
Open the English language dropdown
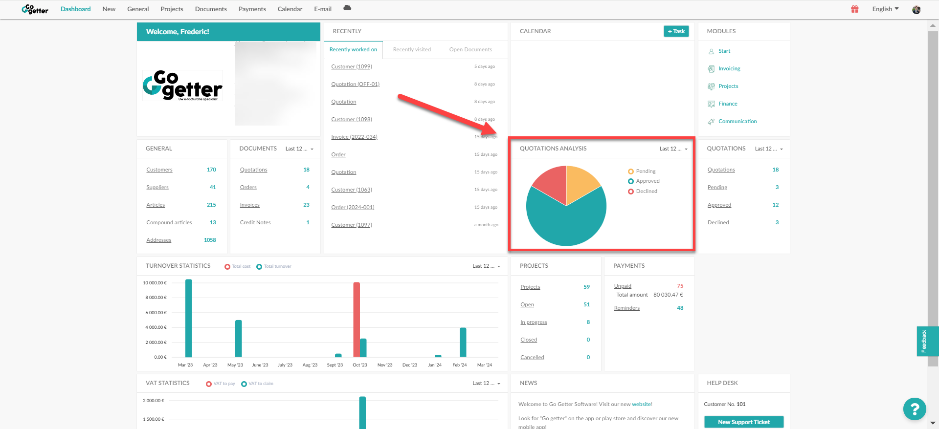(x=885, y=9)
